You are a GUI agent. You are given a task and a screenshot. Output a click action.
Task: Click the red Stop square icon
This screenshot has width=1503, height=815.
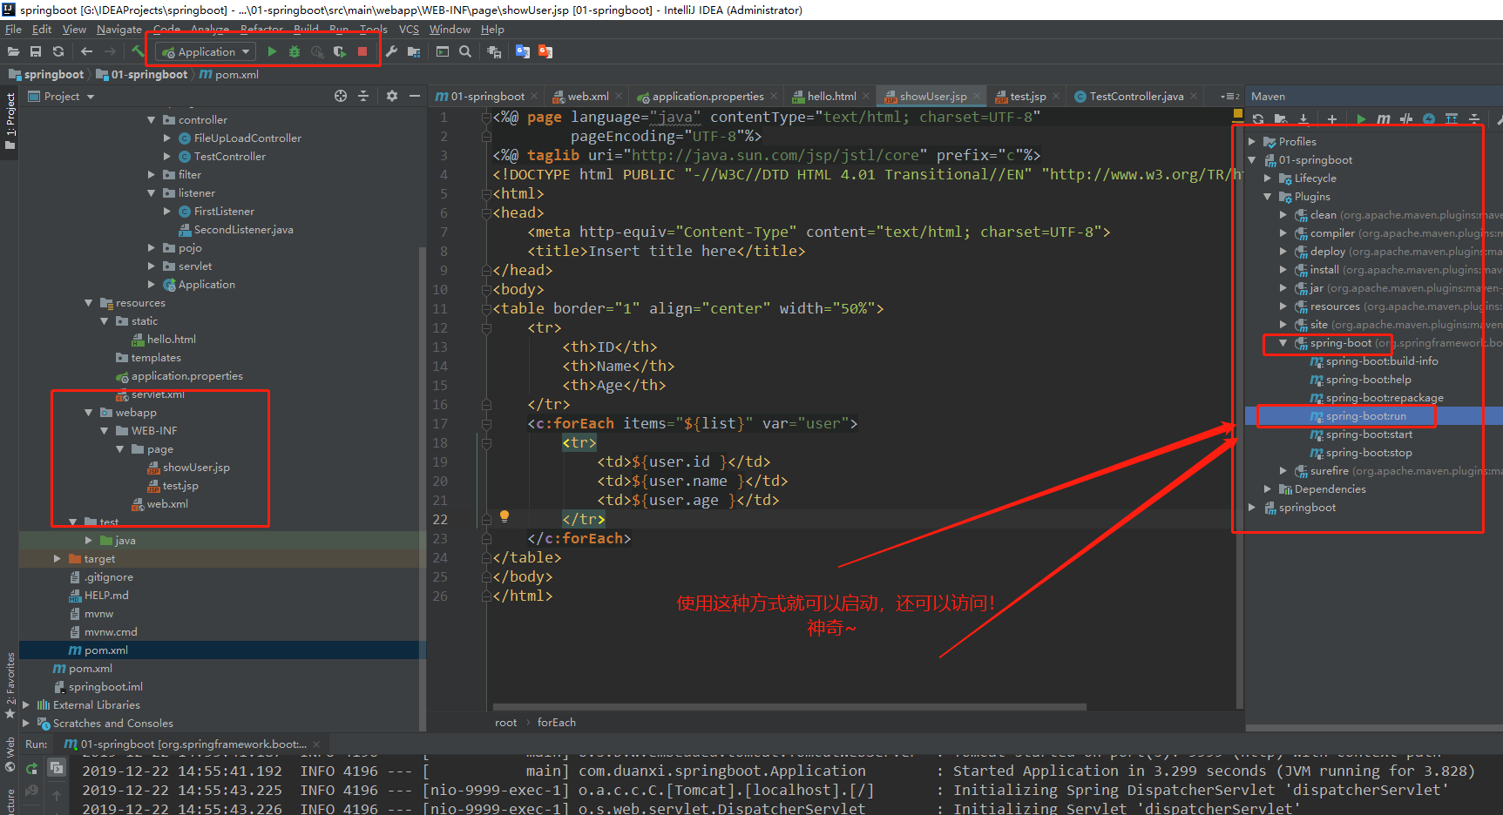(x=362, y=52)
